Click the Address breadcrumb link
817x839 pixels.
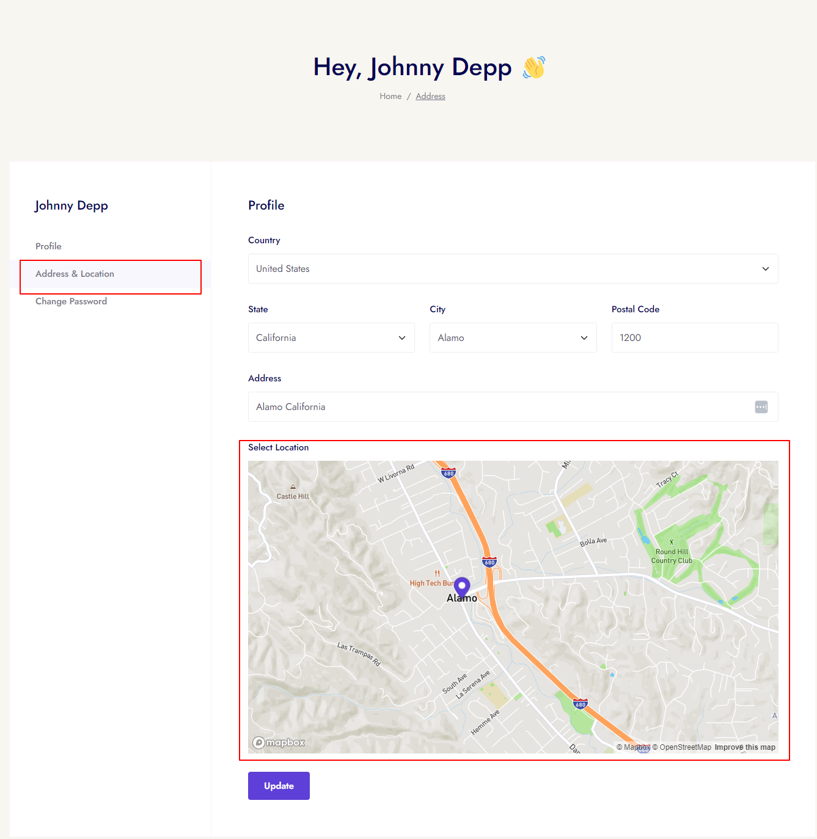click(430, 97)
